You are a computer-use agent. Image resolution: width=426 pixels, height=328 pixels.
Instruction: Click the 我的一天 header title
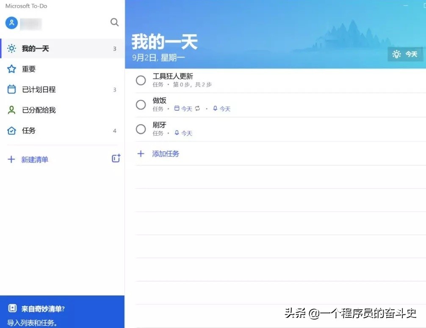point(165,42)
